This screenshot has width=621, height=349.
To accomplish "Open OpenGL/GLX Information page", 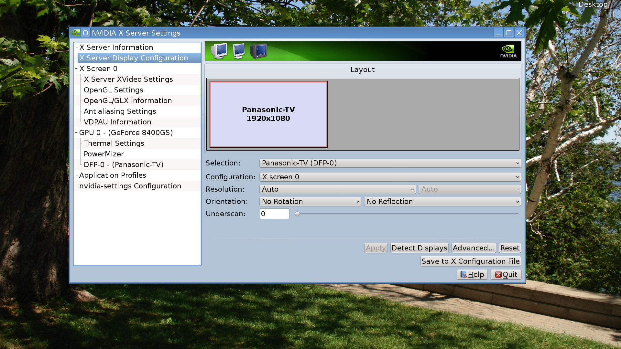I will (x=128, y=101).
